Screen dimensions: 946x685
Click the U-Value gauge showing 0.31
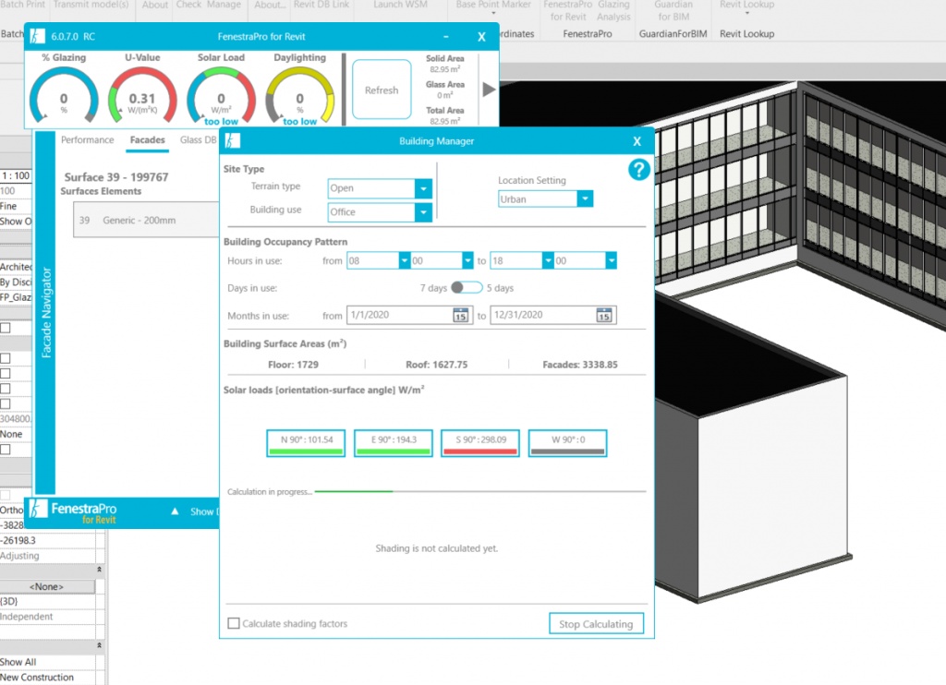(x=142, y=97)
